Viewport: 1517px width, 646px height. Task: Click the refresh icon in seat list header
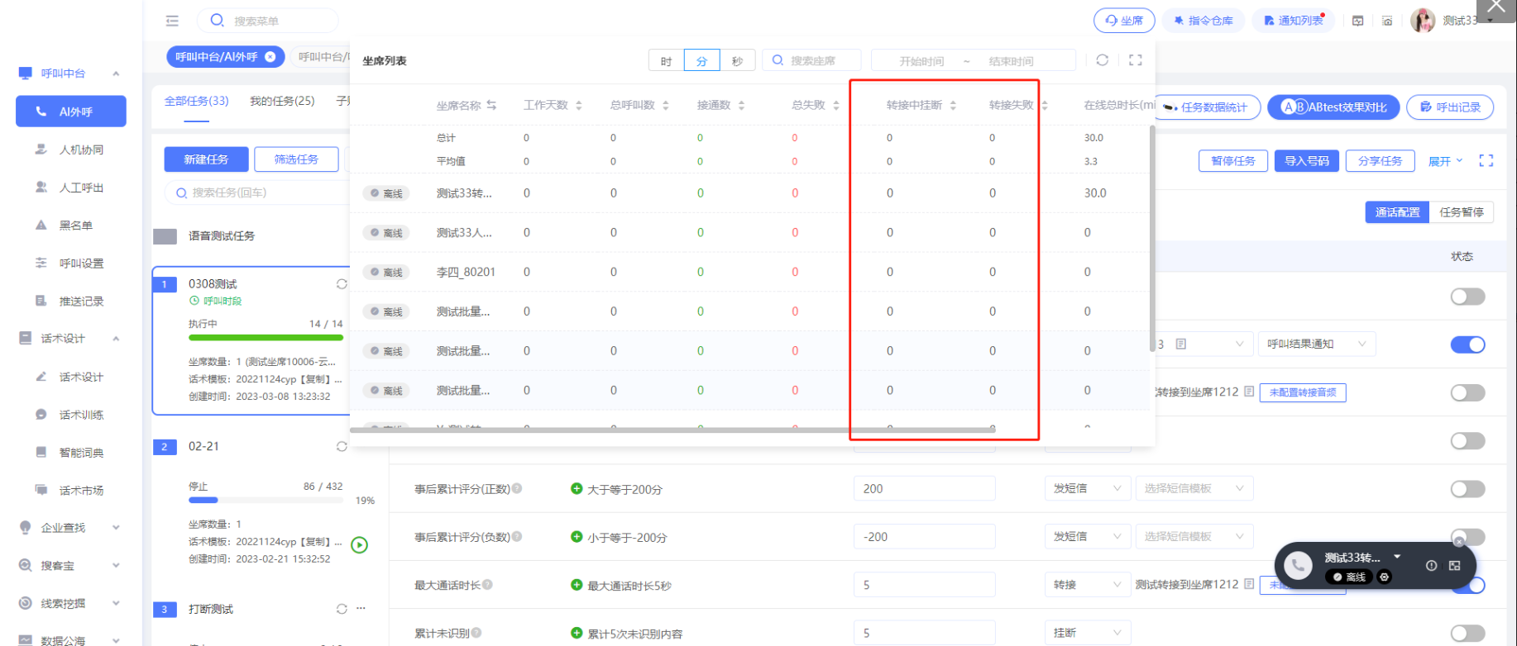1102,60
